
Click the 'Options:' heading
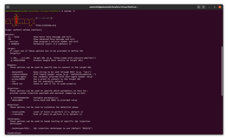[x=10, y=34]
